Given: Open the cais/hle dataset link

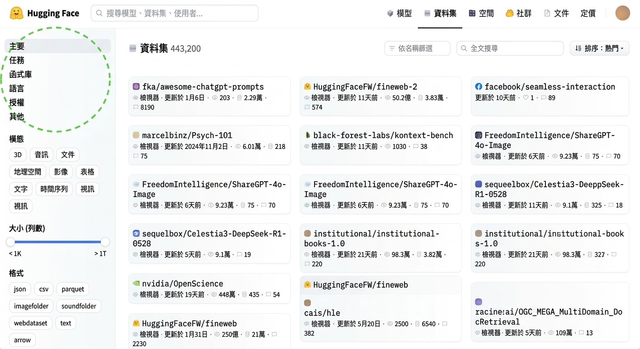Looking at the screenshot, I should (x=322, y=313).
